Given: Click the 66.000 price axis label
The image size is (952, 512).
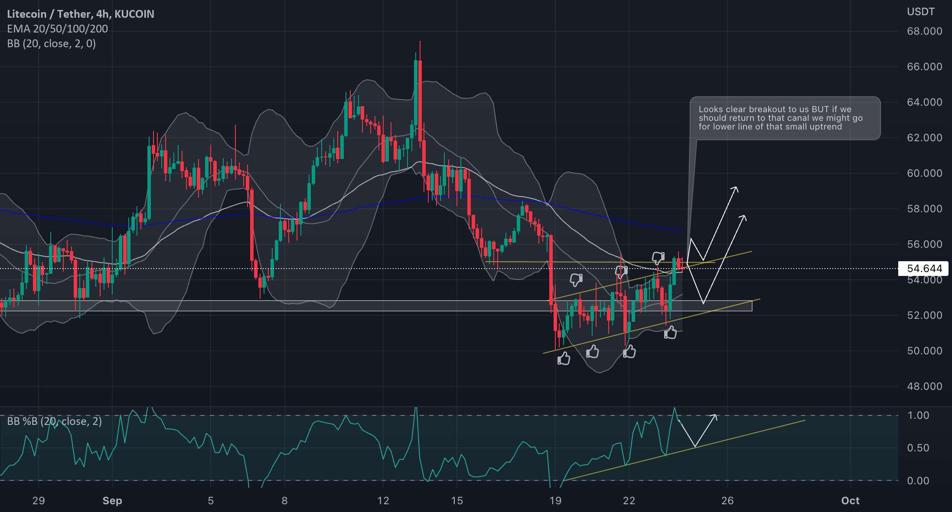Looking at the screenshot, I should click(924, 67).
